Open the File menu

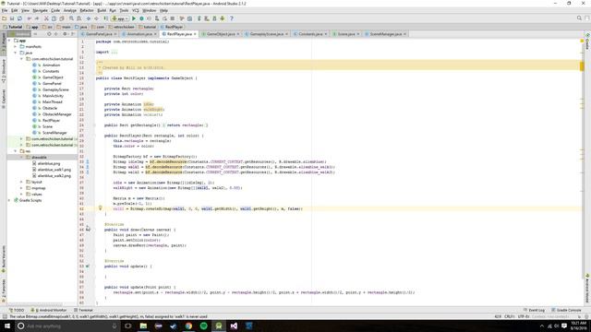(5, 10)
